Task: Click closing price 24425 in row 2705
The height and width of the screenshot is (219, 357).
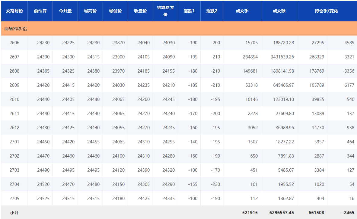Action: coord(144,198)
